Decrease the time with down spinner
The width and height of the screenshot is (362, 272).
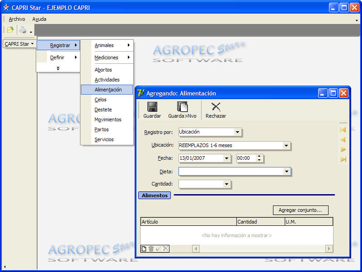click(259, 160)
